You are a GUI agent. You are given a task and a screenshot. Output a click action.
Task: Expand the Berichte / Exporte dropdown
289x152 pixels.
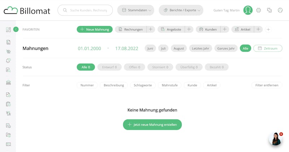click(x=181, y=10)
